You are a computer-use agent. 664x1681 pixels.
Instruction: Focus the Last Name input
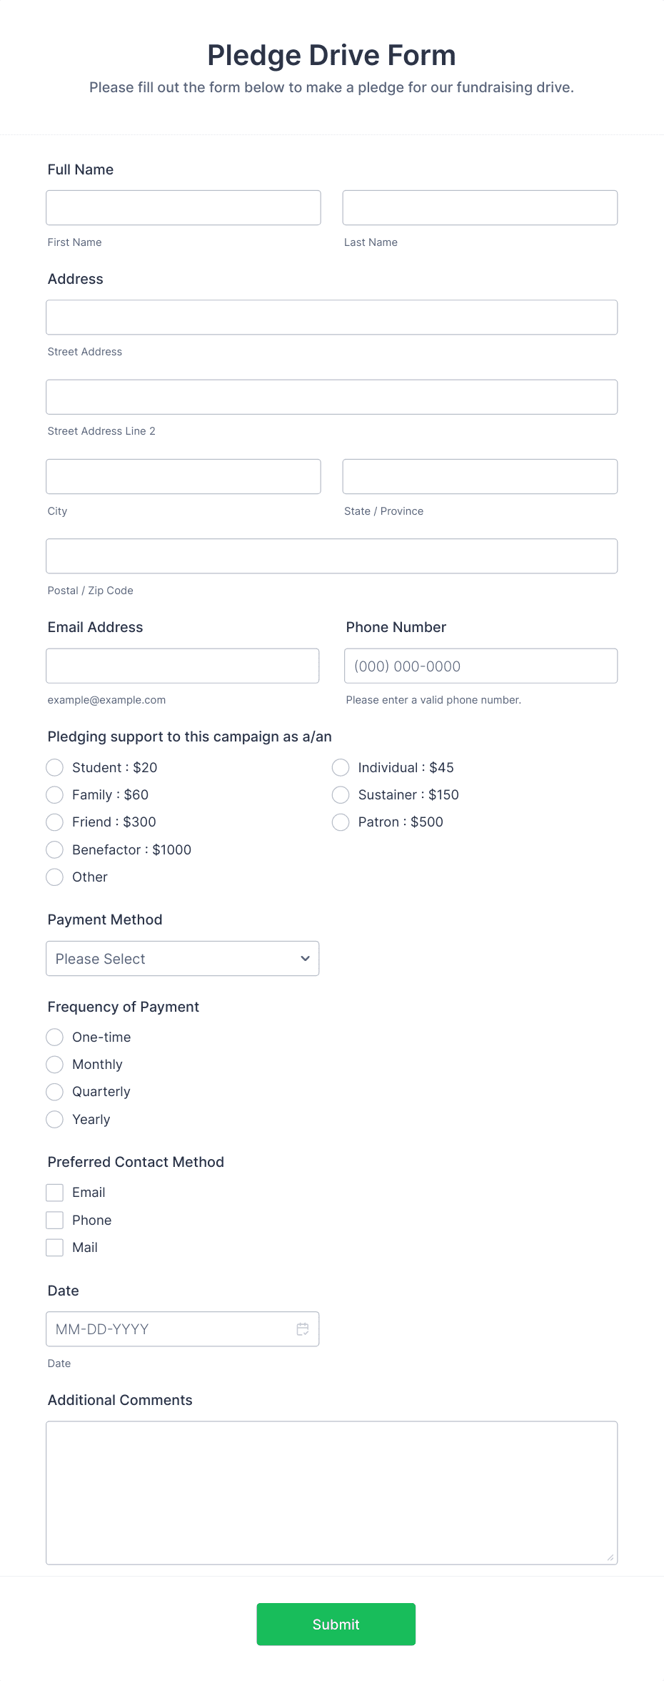pyautogui.click(x=479, y=207)
